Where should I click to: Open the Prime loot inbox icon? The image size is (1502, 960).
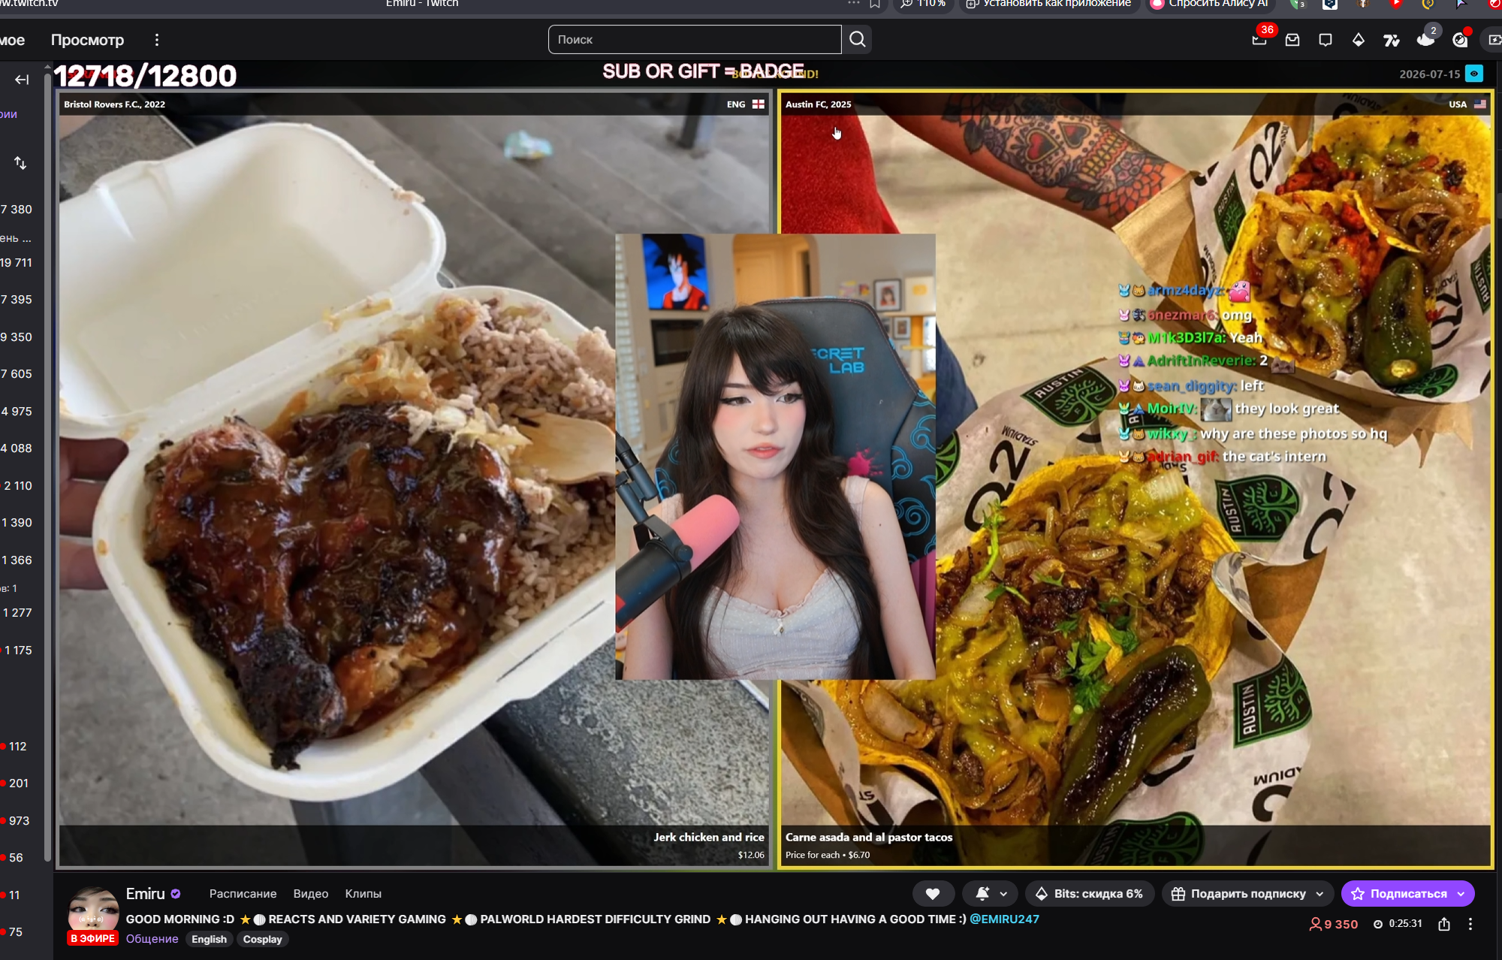(x=1292, y=40)
